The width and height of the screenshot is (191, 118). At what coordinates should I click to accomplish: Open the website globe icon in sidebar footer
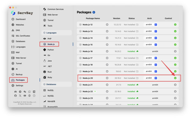(x=29, y=96)
